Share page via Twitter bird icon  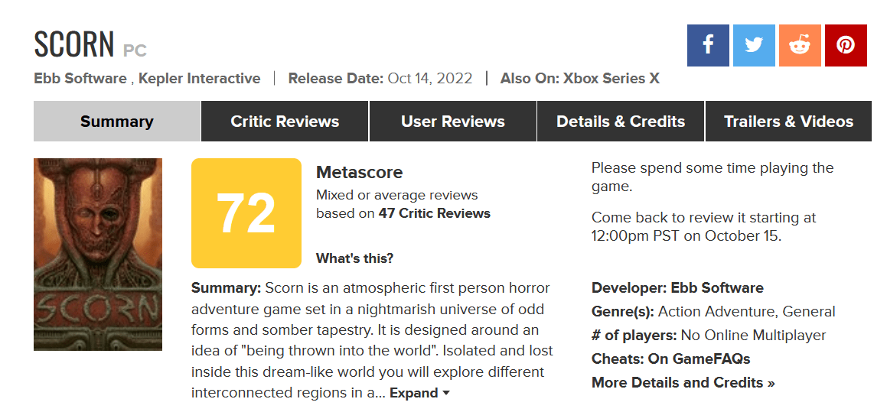tap(754, 45)
